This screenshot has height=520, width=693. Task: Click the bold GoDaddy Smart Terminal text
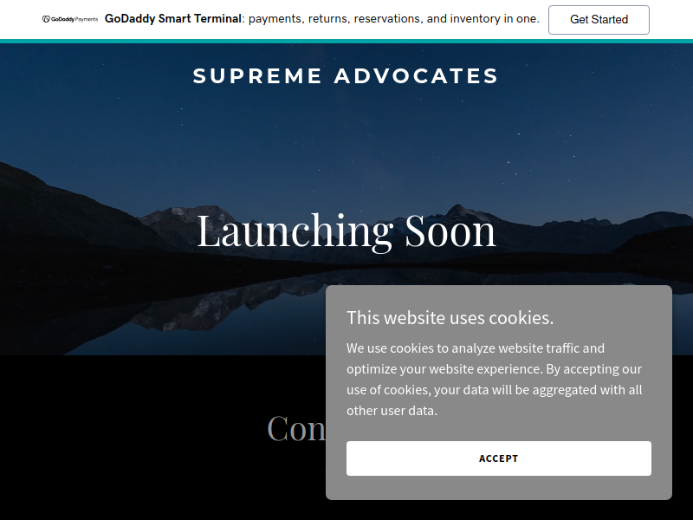pos(172,19)
